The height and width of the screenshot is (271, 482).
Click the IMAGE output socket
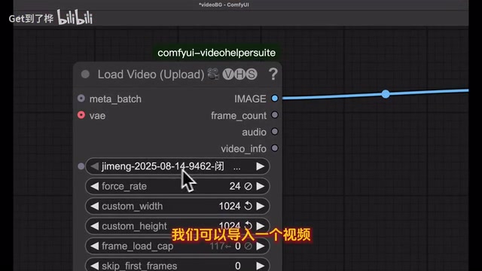pos(275,99)
